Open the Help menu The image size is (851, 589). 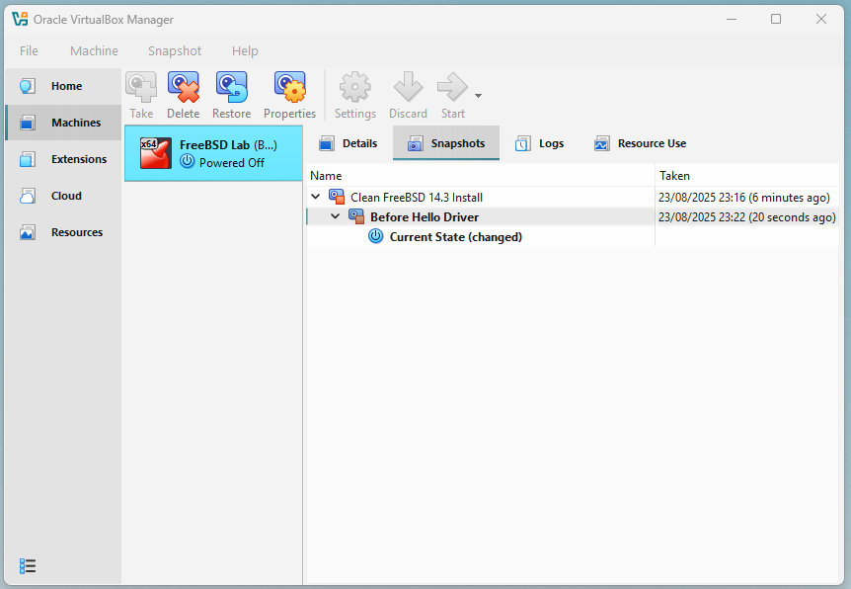coord(245,51)
